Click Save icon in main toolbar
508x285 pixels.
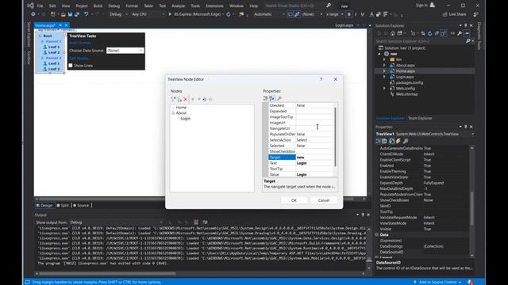[x=70, y=14]
